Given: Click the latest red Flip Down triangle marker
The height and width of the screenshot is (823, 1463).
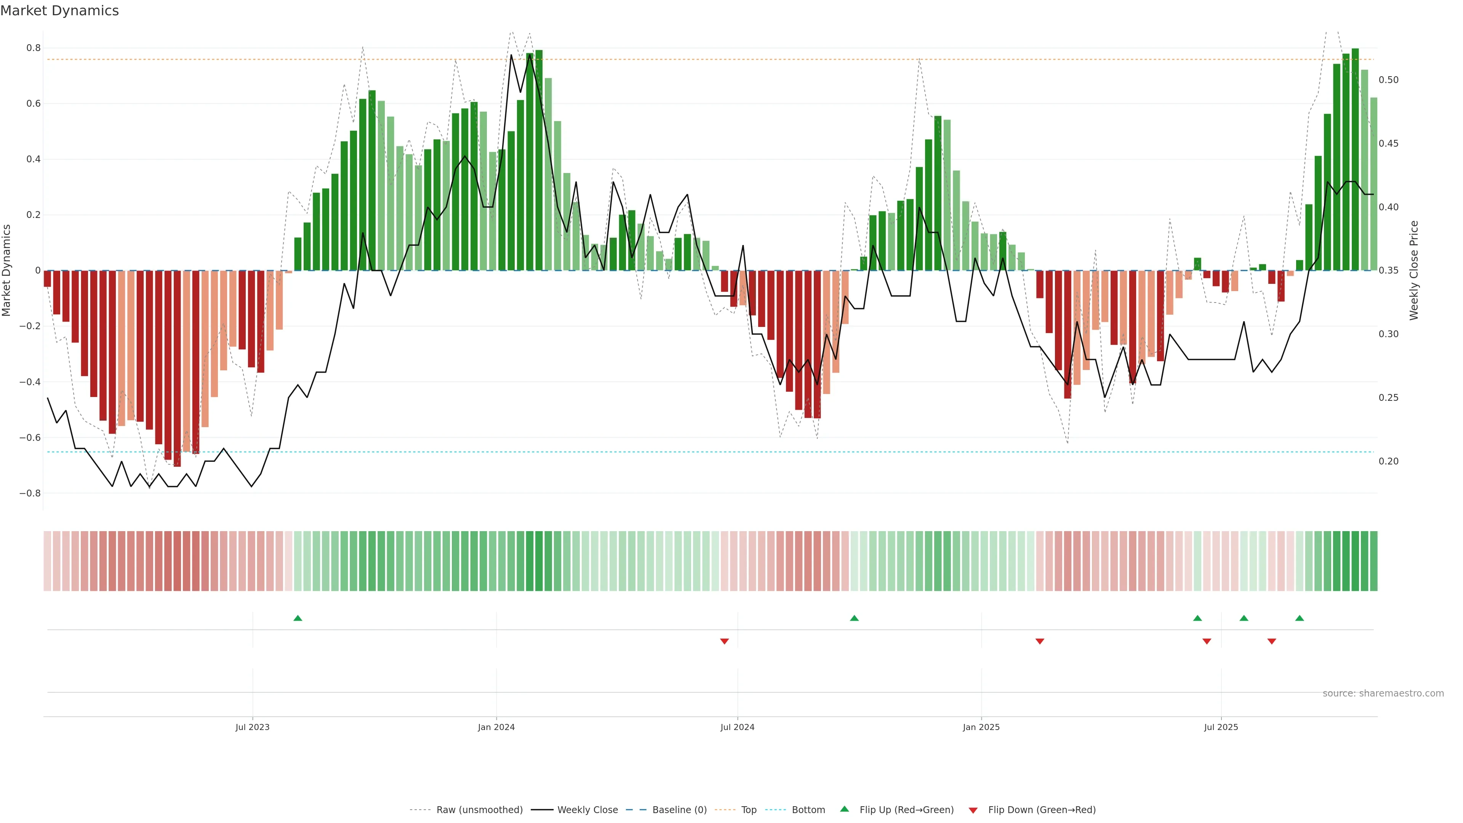Looking at the screenshot, I should [x=1272, y=641].
